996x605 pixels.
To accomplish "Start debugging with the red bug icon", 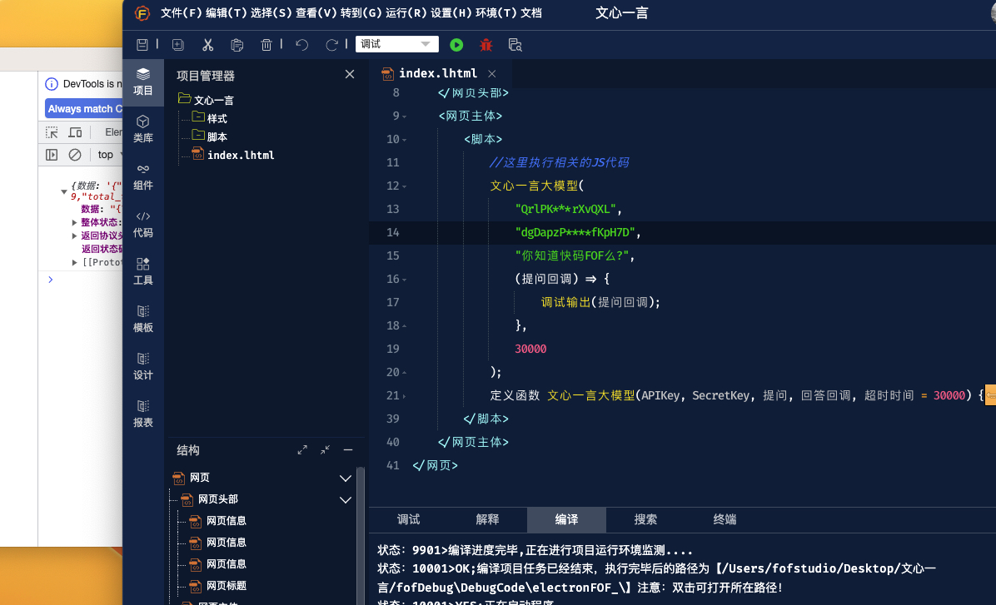I will pyautogui.click(x=486, y=44).
